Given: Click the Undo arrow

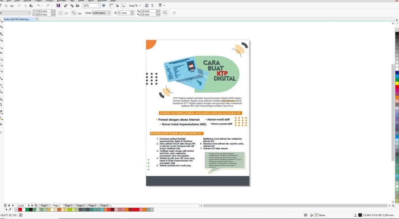Looking at the screenshot, I should [39, 5].
